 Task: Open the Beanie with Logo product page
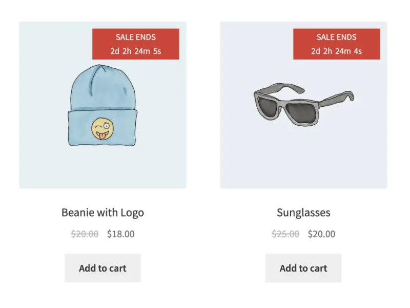(102, 212)
